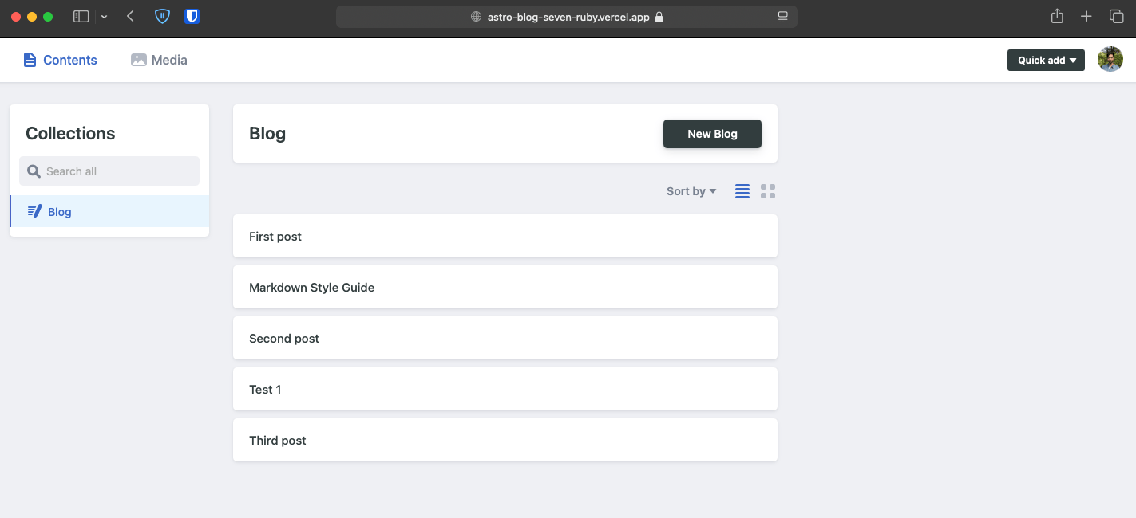The height and width of the screenshot is (518, 1136).
Task: Click the Bitwarden extension icon
Action: tap(192, 16)
